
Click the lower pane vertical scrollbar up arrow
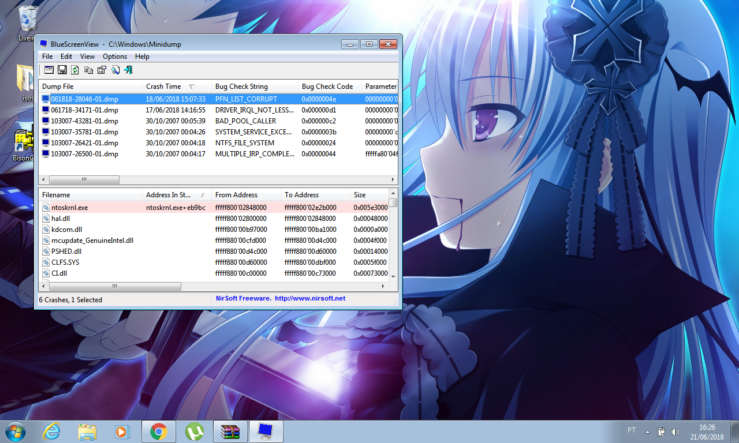393,193
